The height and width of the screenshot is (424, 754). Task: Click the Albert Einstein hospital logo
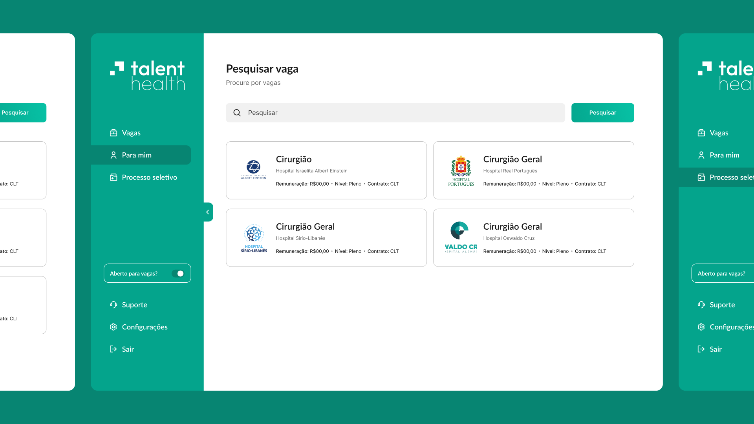(253, 170)
